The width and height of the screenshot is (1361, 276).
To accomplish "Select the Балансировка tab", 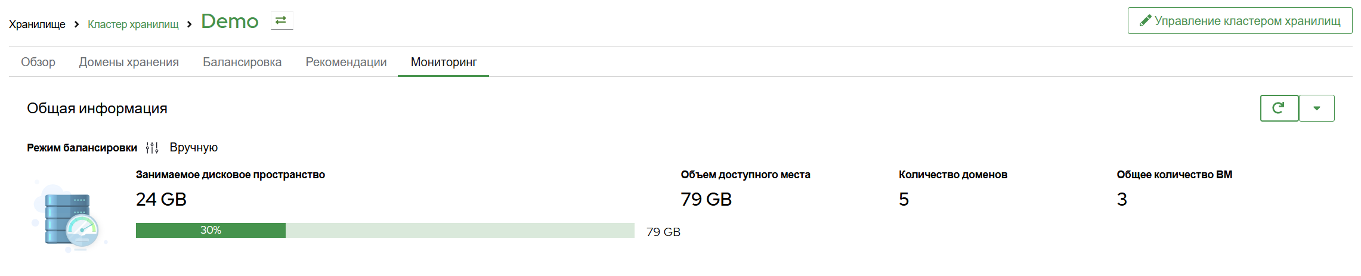I will point(242,62).
